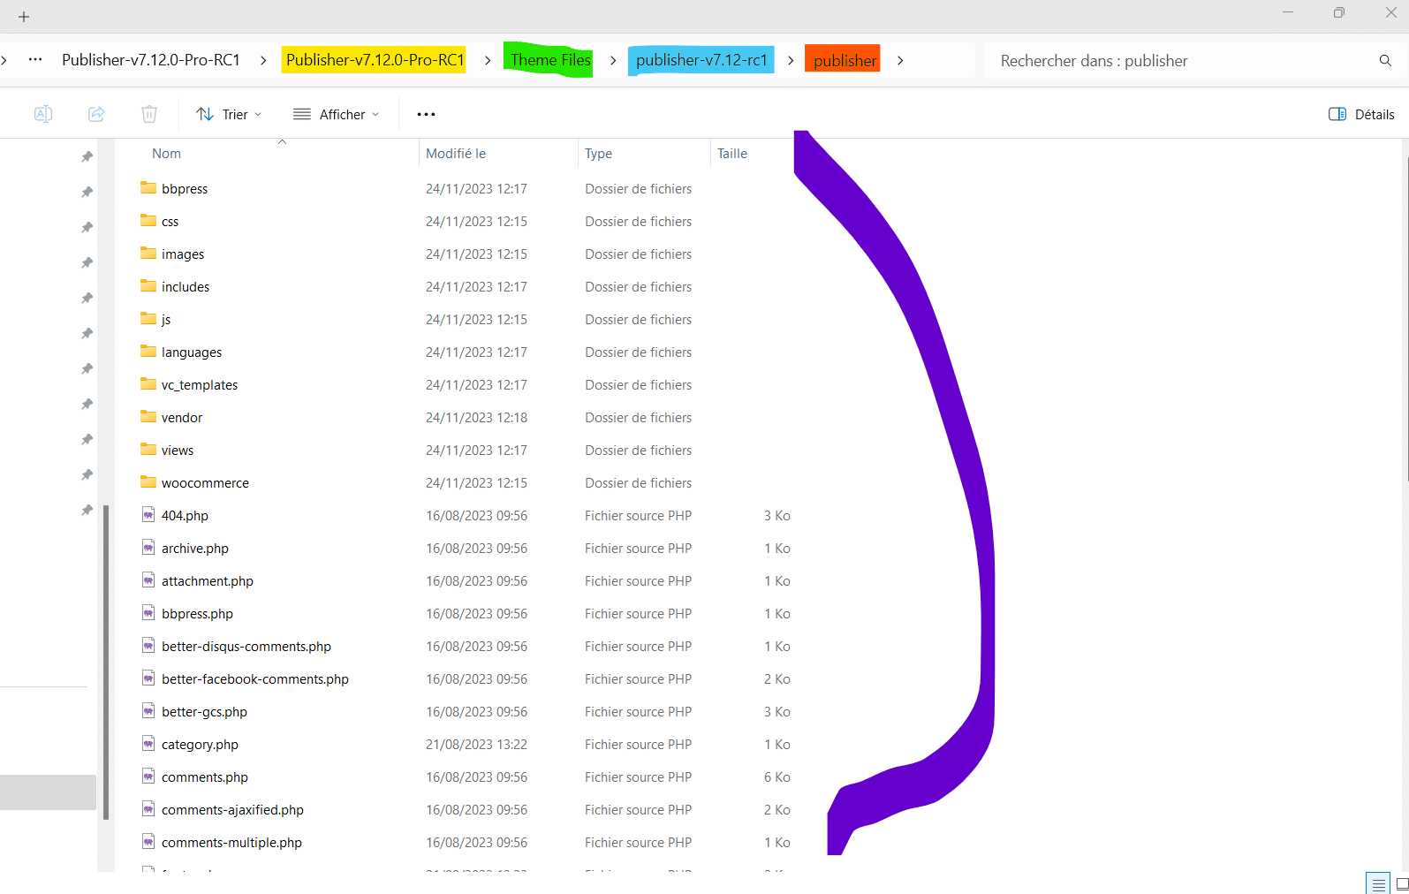This screenshot has width=1409, height=894.
Task: Switch to the details list view icon
Action: pyautogui.click(x=1378, y=883)
